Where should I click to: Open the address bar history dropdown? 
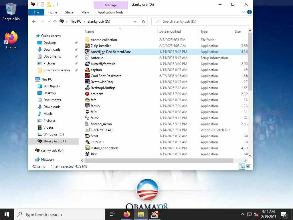point(135,21)
